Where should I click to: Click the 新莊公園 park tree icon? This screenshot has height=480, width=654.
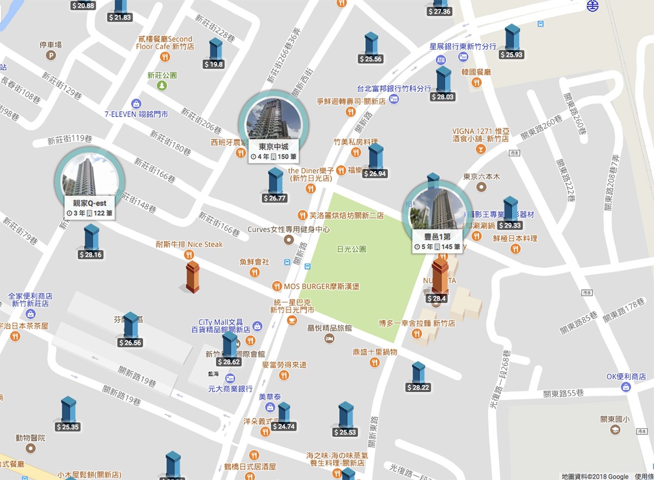click(162, 86)
